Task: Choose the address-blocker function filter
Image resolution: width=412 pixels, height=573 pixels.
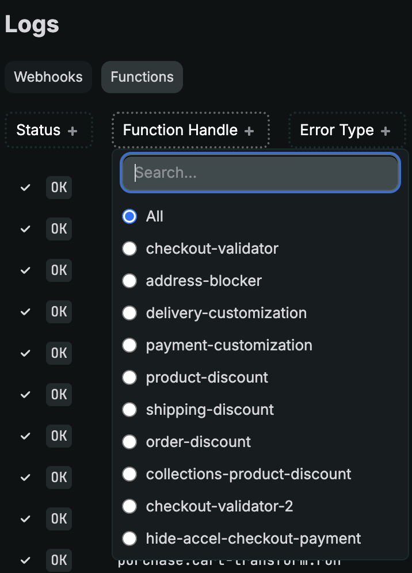Action: click(x=130, y=281)
